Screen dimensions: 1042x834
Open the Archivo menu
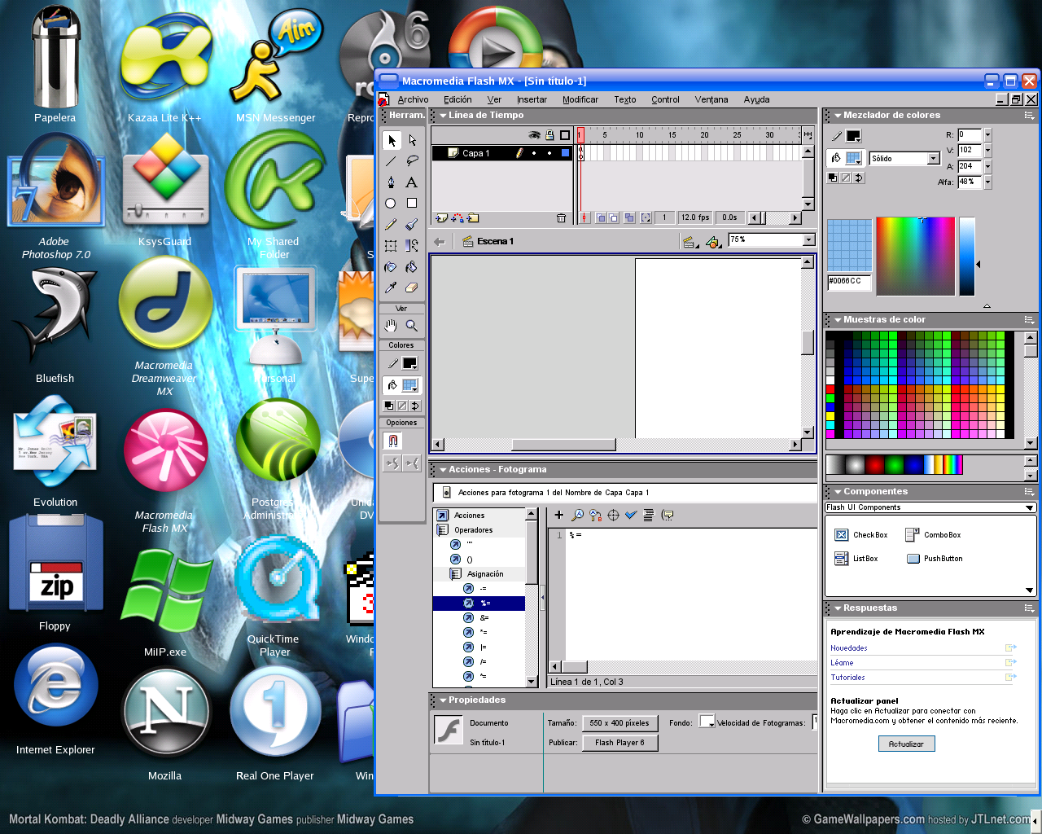pos(413,99)
